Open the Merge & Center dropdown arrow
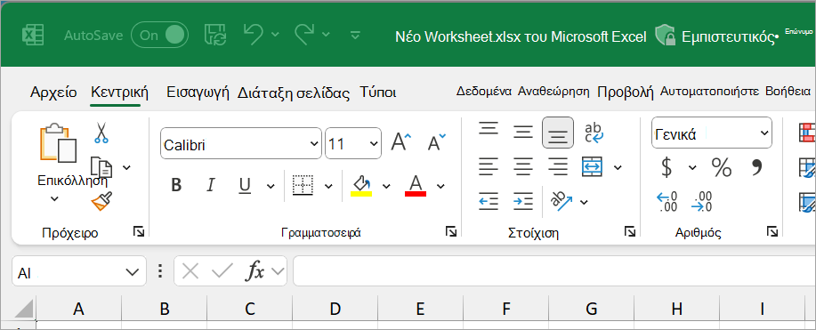This screenshot has width=816, height=330. click(618, 167)
